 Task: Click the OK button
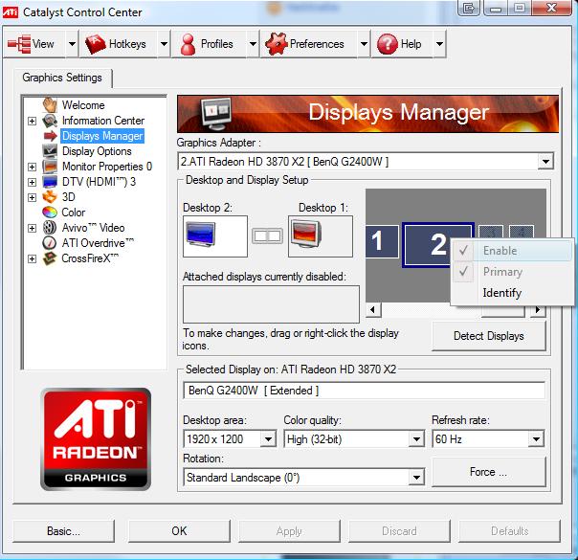179,531
